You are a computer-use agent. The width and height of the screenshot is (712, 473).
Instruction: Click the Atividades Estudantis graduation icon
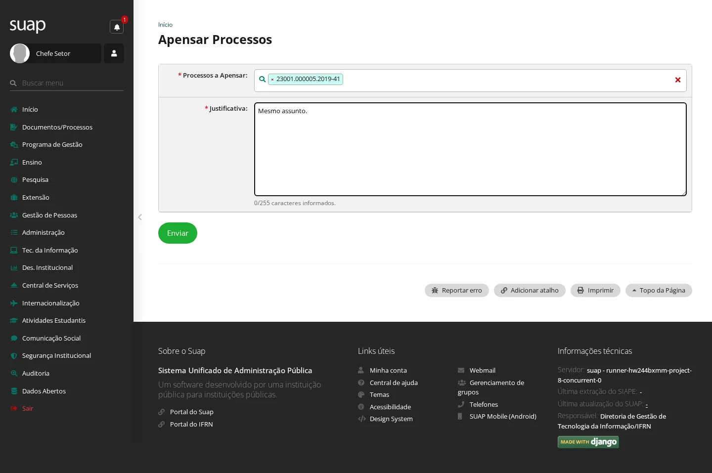click(14, 321)
